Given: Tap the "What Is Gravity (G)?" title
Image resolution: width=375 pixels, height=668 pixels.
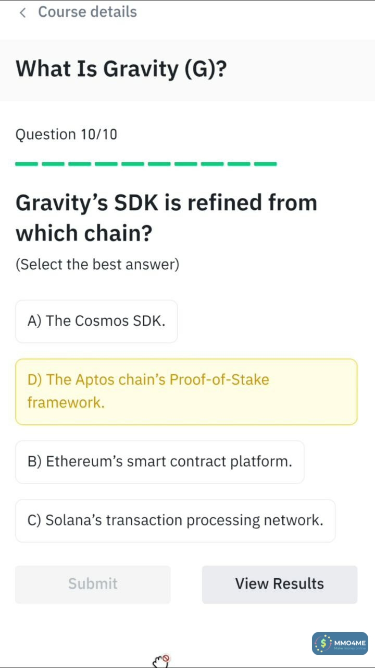Looking at the screenshot, I should (121, 69).
